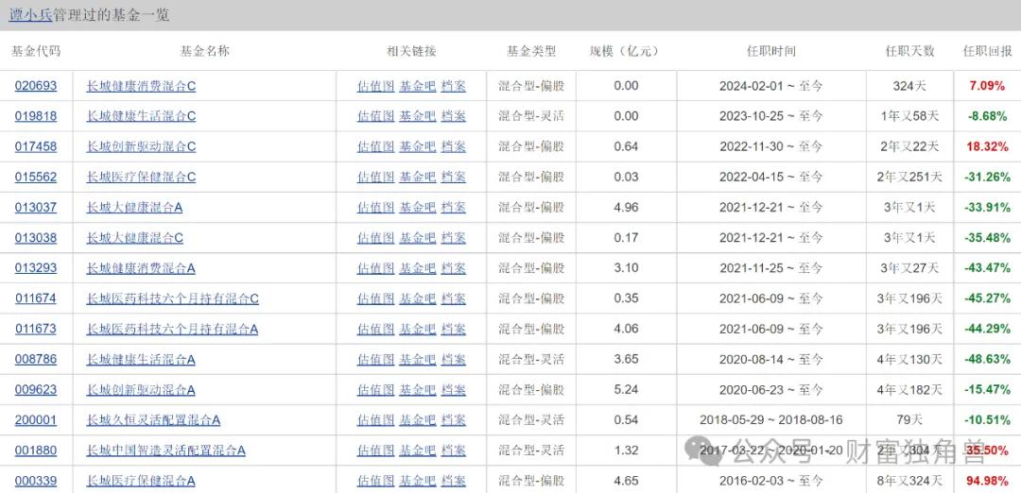Open 长城医药科技六个月持有混合C fund page

click(173, 298)
